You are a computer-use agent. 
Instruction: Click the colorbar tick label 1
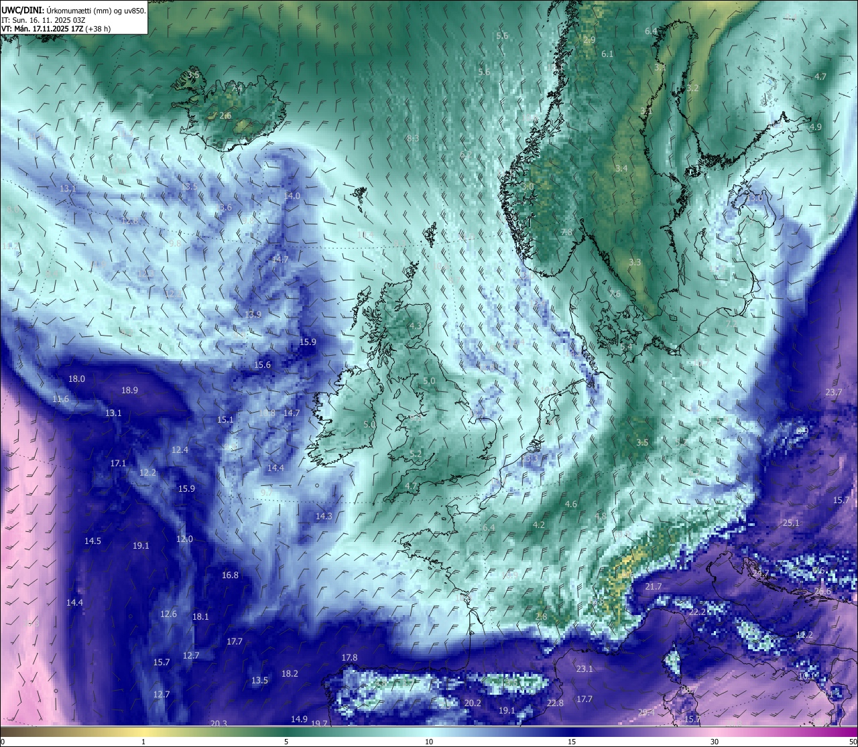click(143, 742)
